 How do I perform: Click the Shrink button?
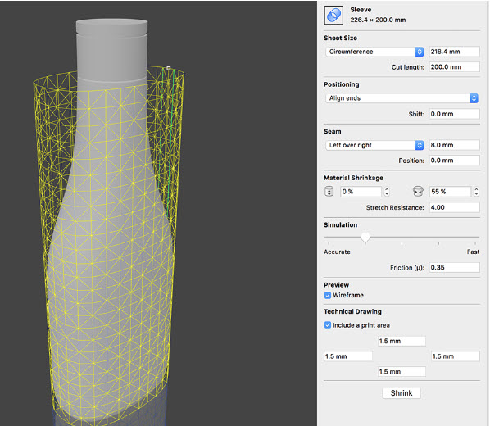[402, 393]
